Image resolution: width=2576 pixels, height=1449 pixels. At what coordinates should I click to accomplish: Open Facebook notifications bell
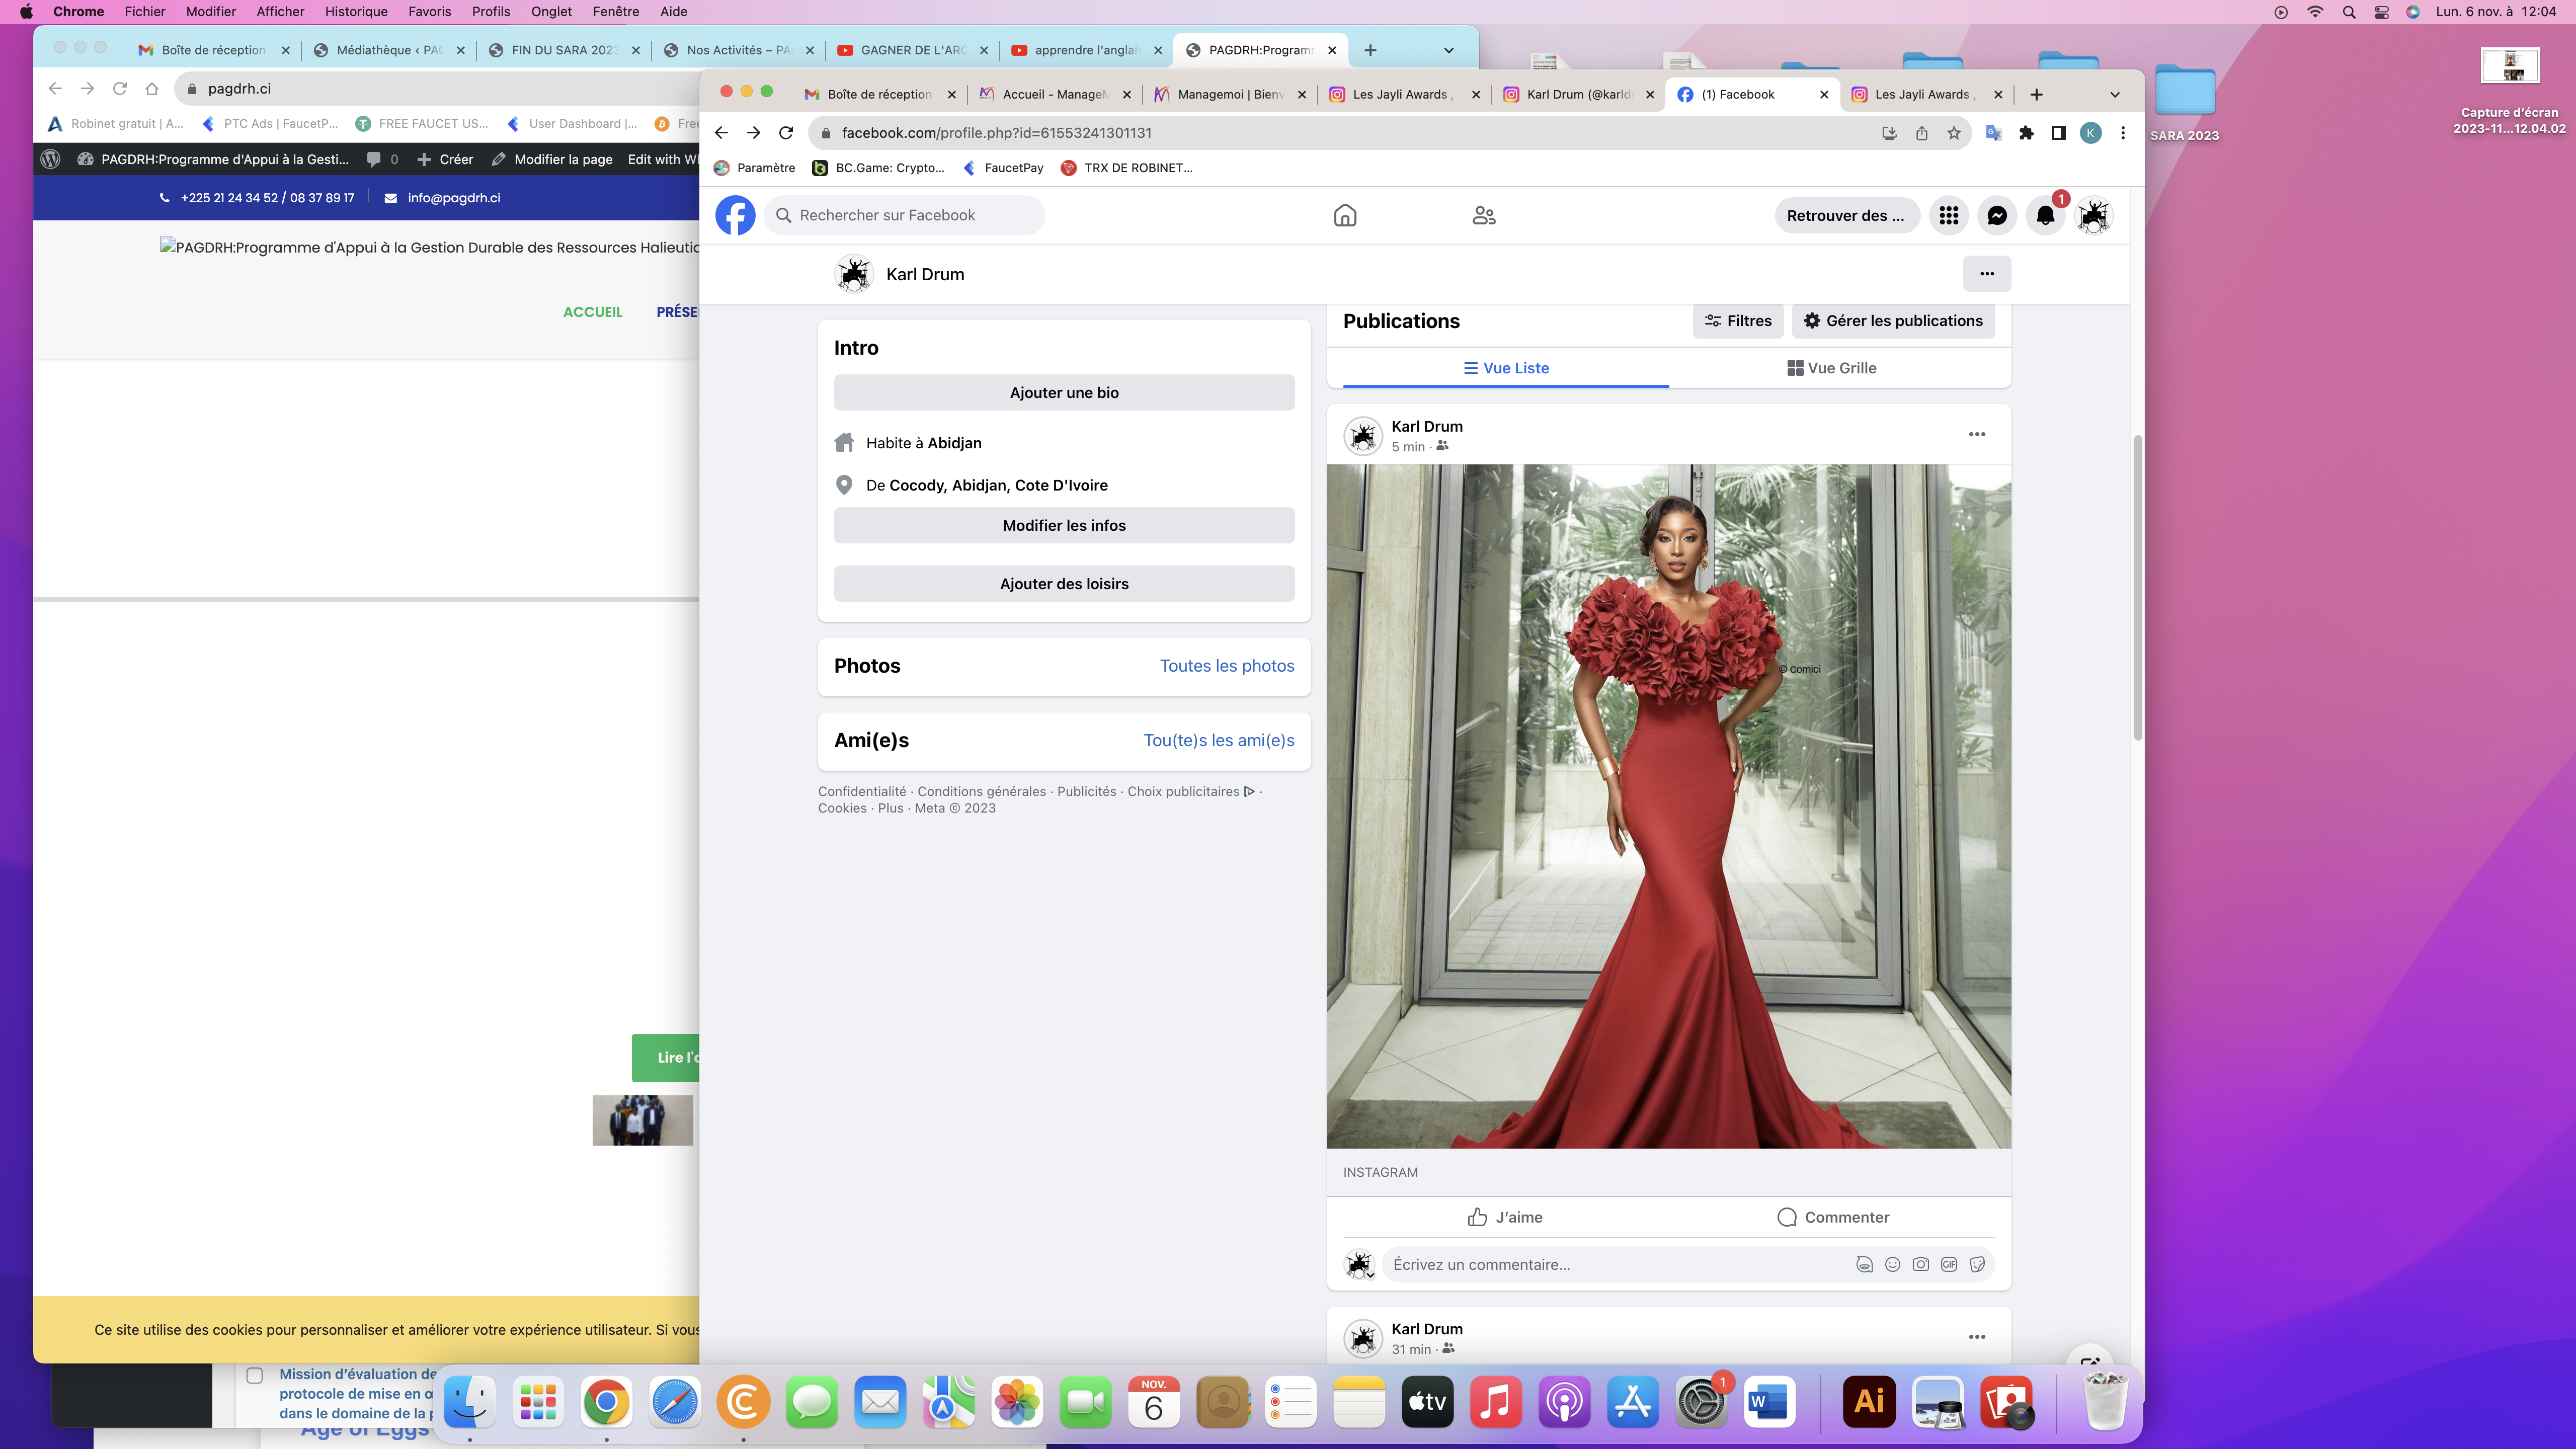2045,215
